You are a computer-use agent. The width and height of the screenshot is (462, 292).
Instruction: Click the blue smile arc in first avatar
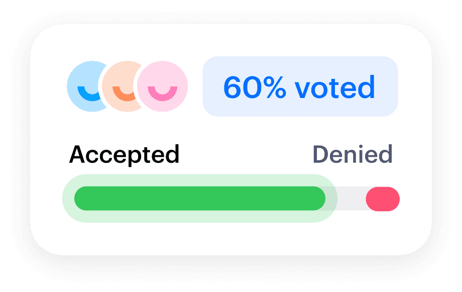88,93
